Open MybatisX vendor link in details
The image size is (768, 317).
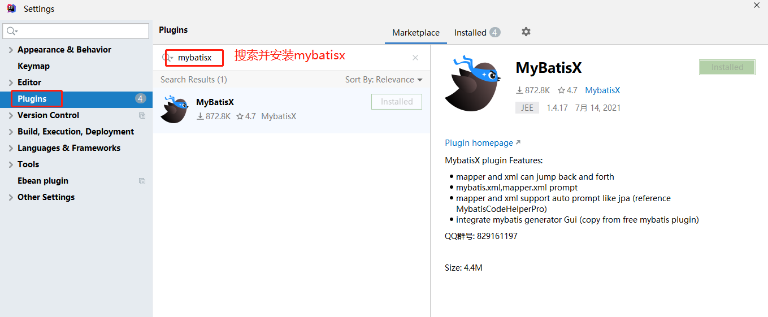point(602,90)
